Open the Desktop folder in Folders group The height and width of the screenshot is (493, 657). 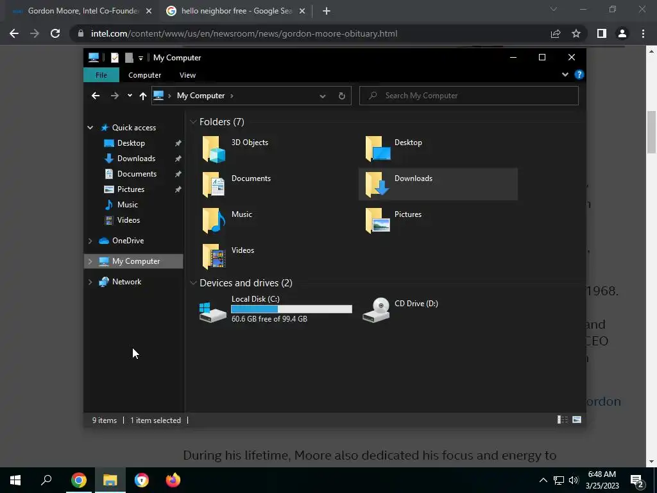(x=377, y=149)
